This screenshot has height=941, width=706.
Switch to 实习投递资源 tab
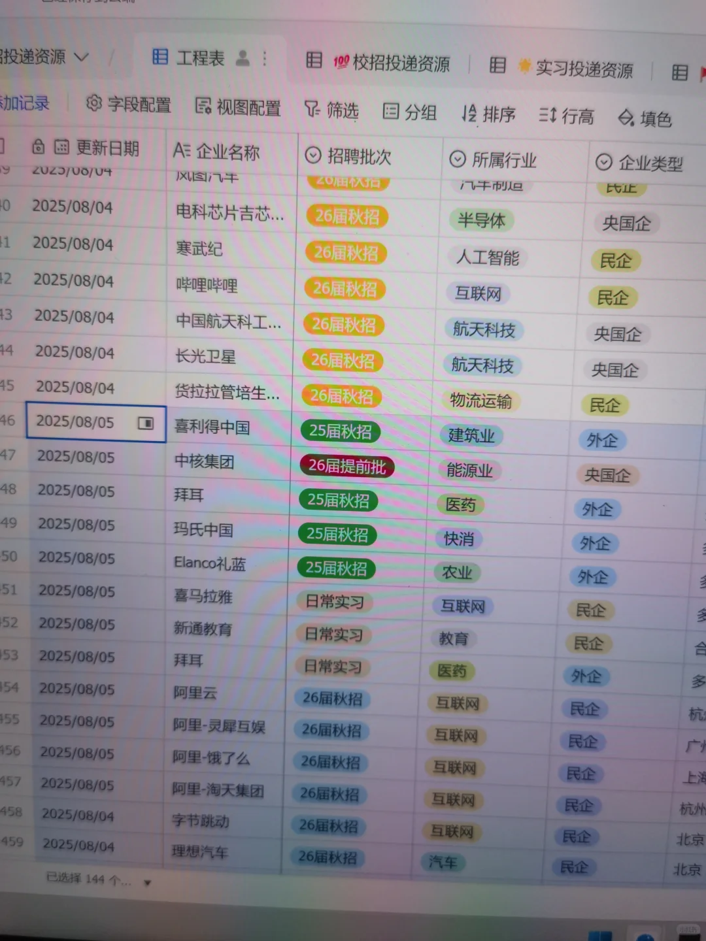tap(584, 69)
